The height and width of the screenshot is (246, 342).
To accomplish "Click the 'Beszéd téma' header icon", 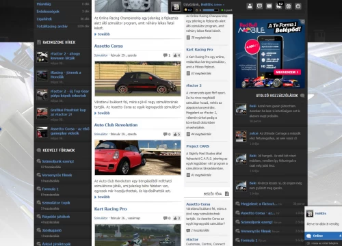I will point(227,193).
